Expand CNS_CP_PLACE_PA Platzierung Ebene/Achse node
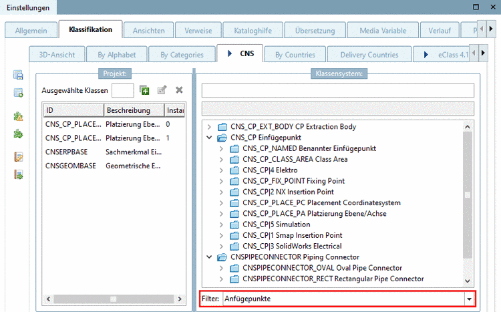The width and height of the screenshot is (501, 312). (221, 214)
